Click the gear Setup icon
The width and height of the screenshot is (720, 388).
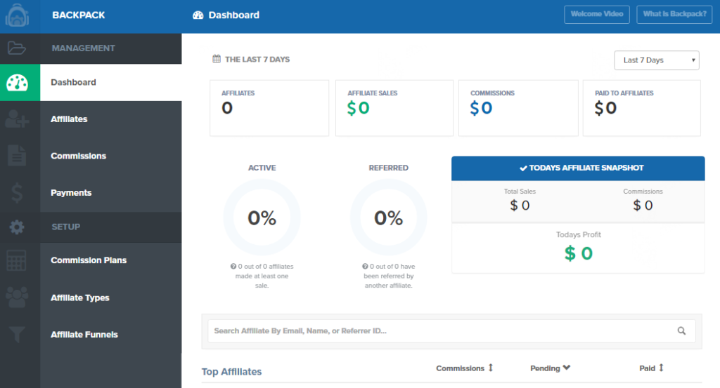coord(17,227)
